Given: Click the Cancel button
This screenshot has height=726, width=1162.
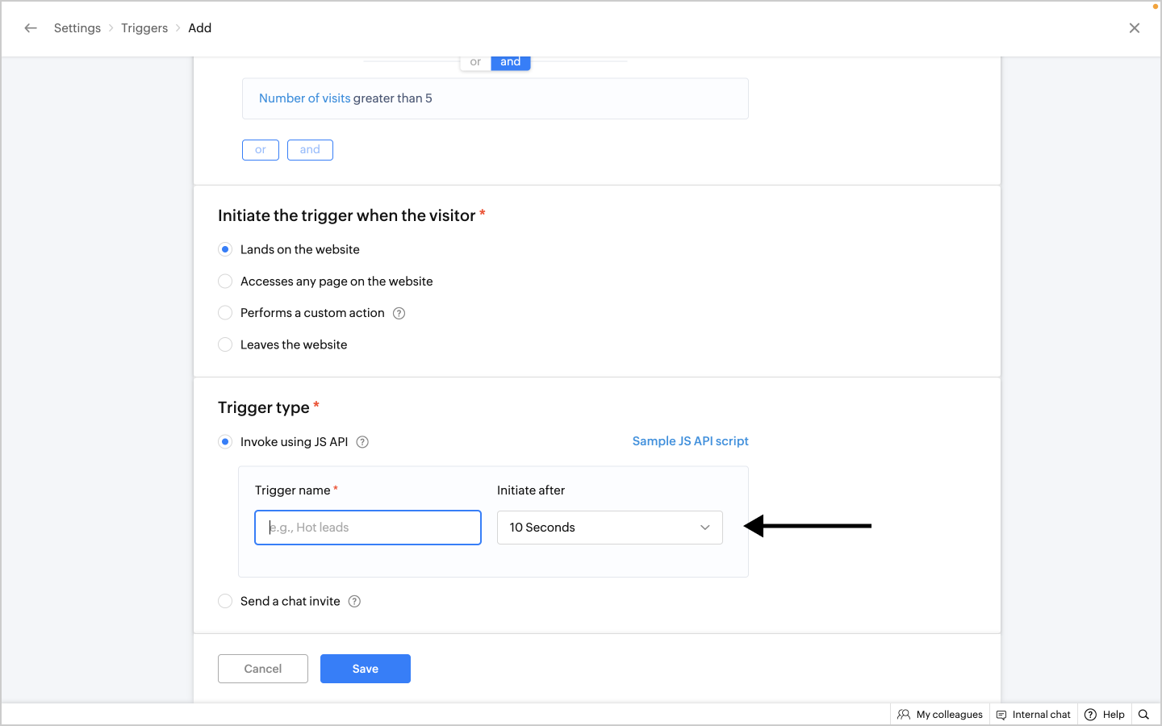Looking at the screenshot, I should point(263,669).
